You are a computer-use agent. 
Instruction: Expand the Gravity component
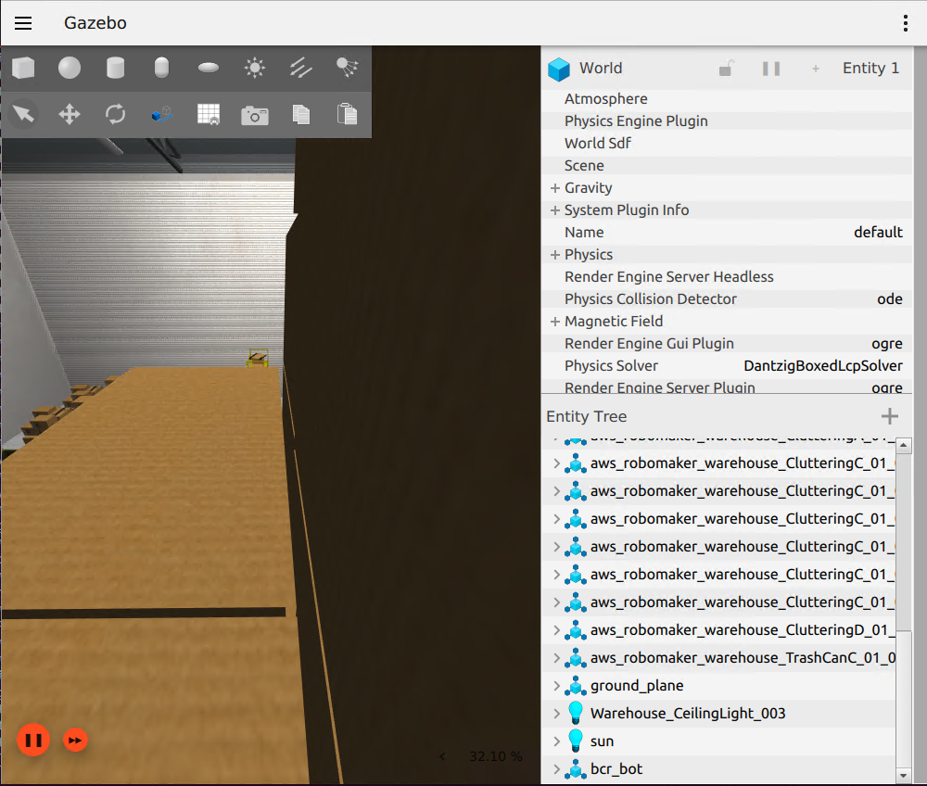point(554,188)
